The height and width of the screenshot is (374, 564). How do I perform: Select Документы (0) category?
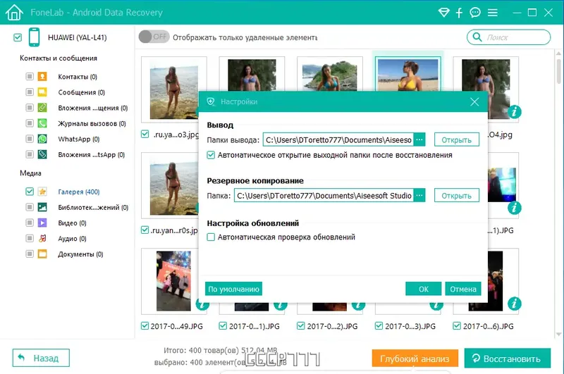(x=80, y=254)
